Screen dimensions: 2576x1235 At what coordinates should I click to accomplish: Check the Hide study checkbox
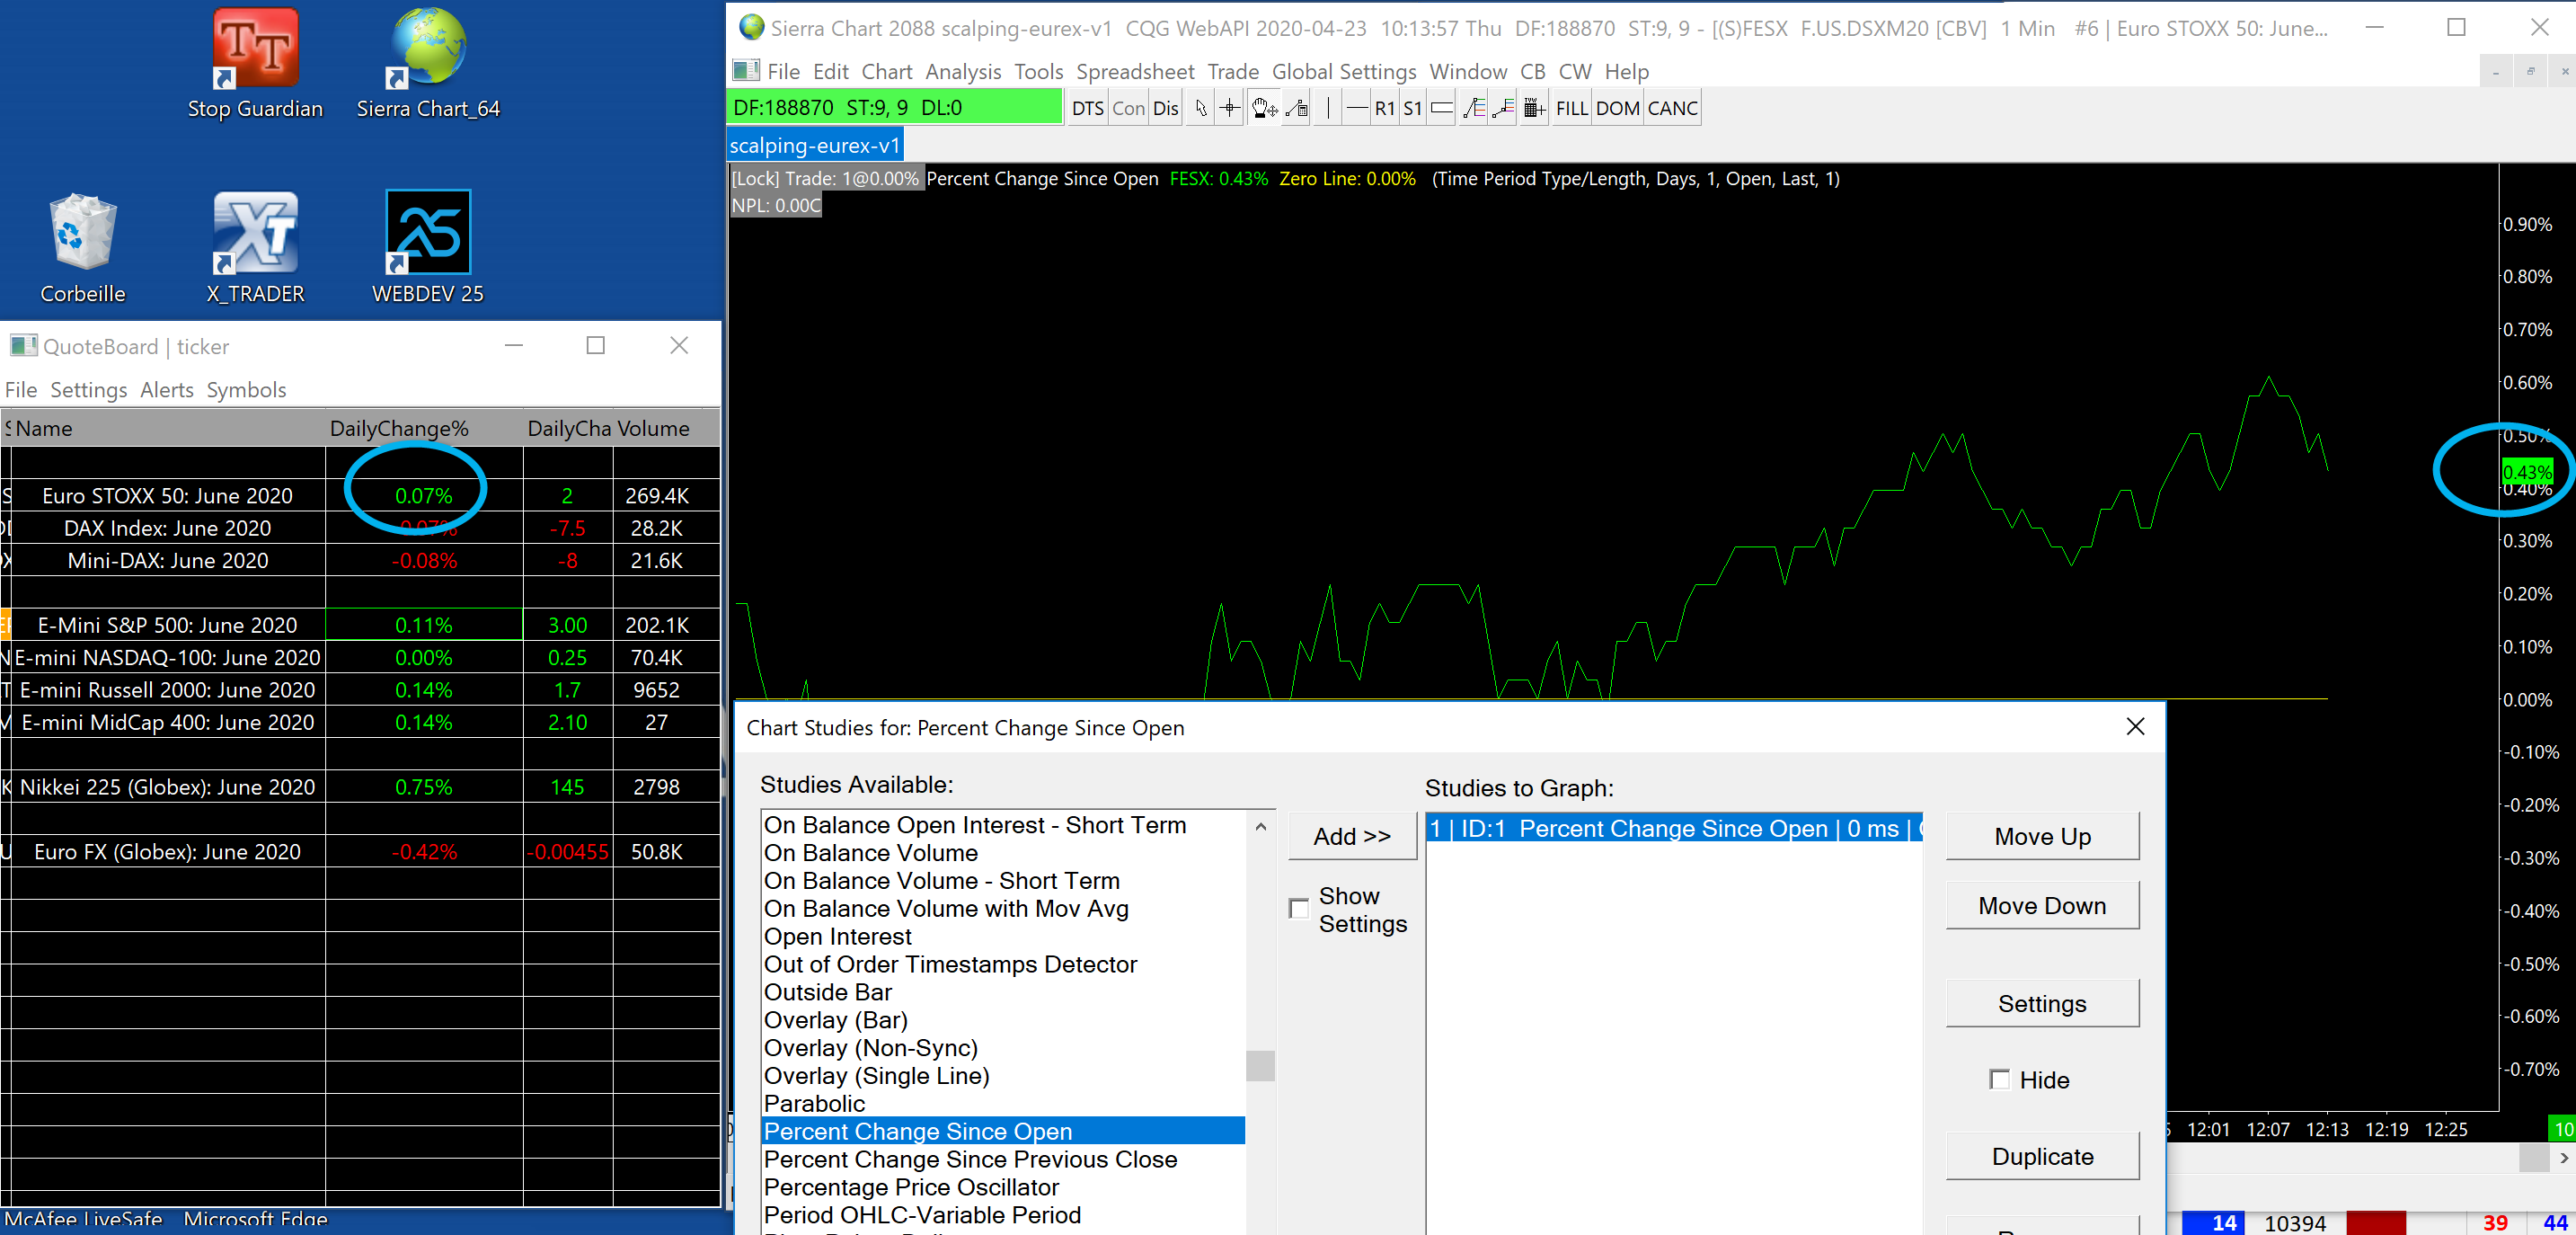click(x=1999, y=1079)
